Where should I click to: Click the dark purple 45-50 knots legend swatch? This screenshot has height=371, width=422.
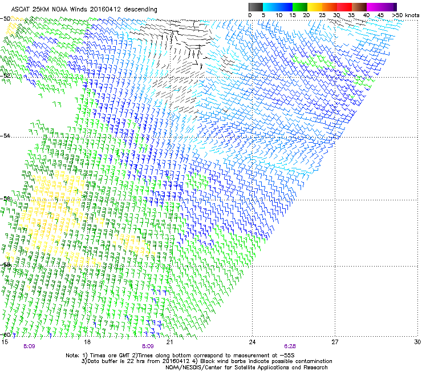click(x=389, y=7)
